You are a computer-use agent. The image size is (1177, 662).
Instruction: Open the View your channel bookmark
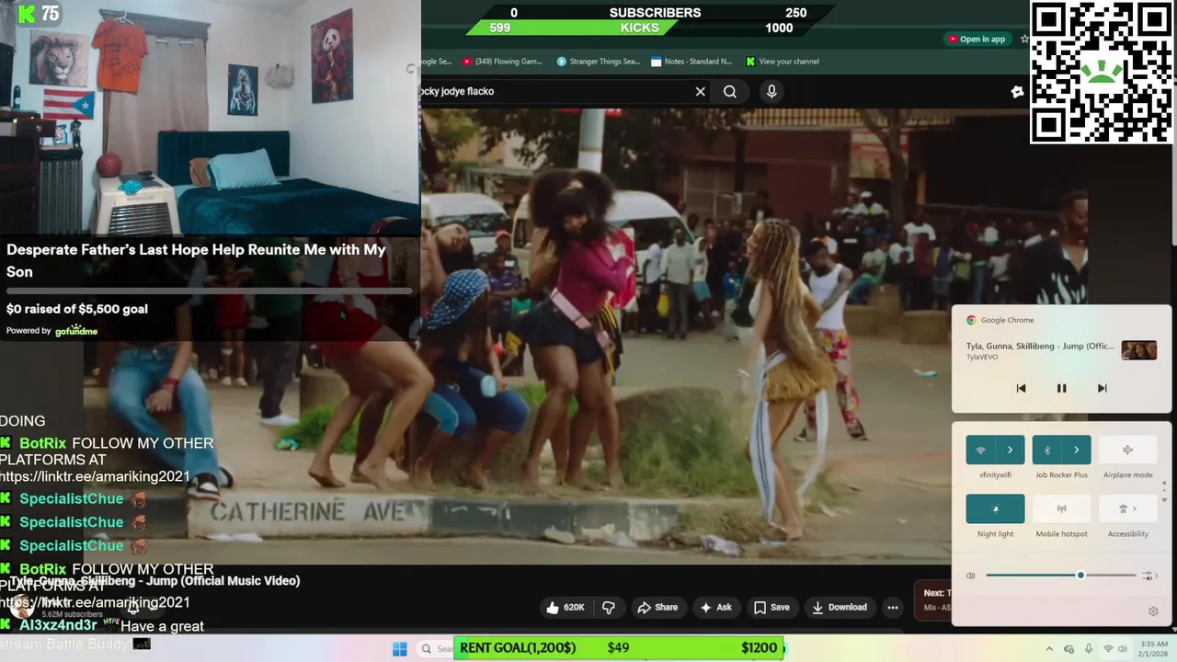782,62
